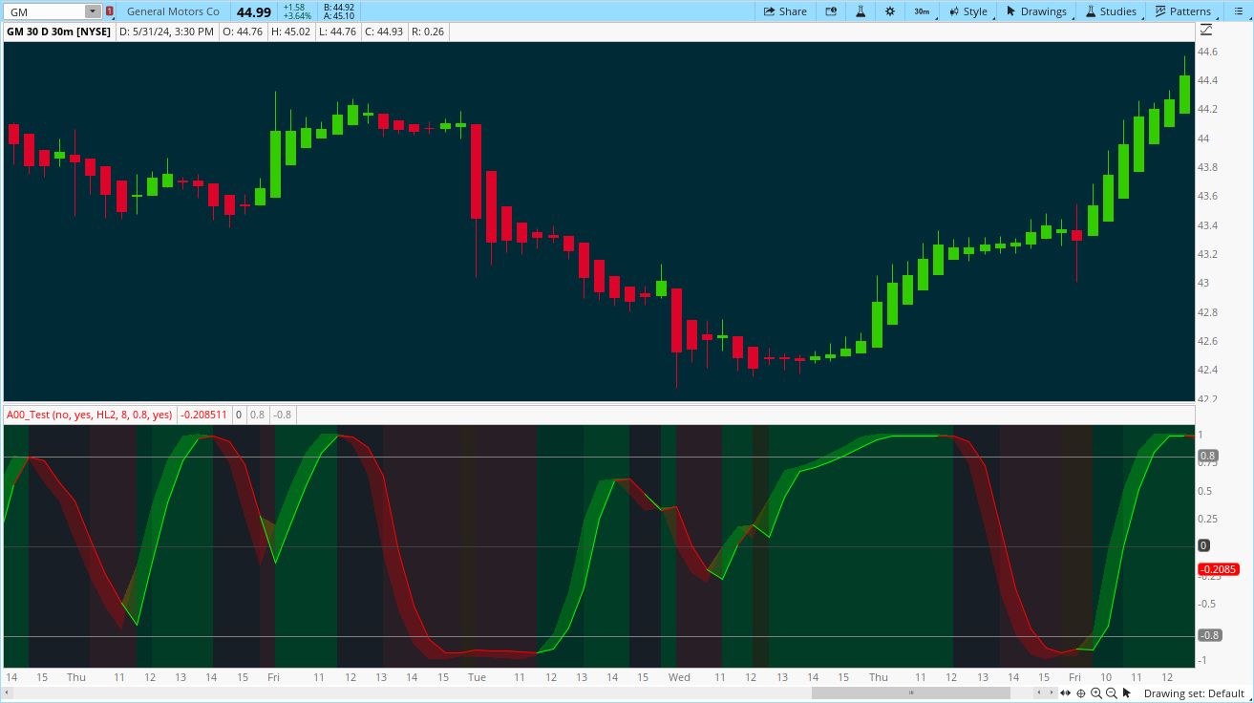The image size is (1254, 703).
Task: Click the -0.8 level bubble on axis
Action: tap(1210, 635)
